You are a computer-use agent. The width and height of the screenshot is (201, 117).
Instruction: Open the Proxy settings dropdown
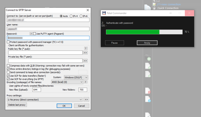click(x=45, y=99)
